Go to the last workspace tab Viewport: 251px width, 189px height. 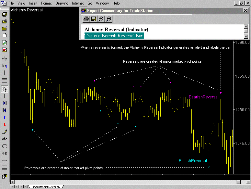tap(26, 187)
